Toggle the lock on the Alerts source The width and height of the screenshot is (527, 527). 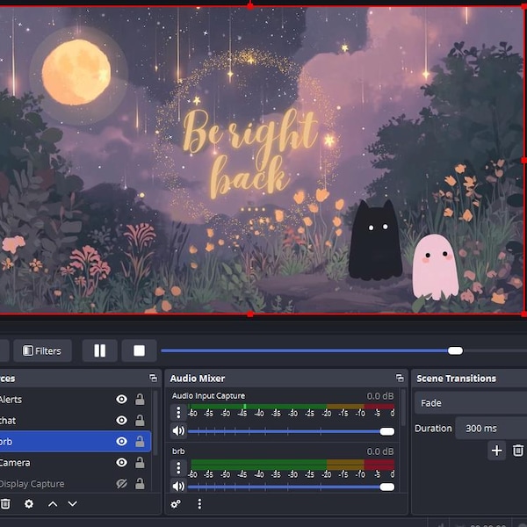click(140, 400)
